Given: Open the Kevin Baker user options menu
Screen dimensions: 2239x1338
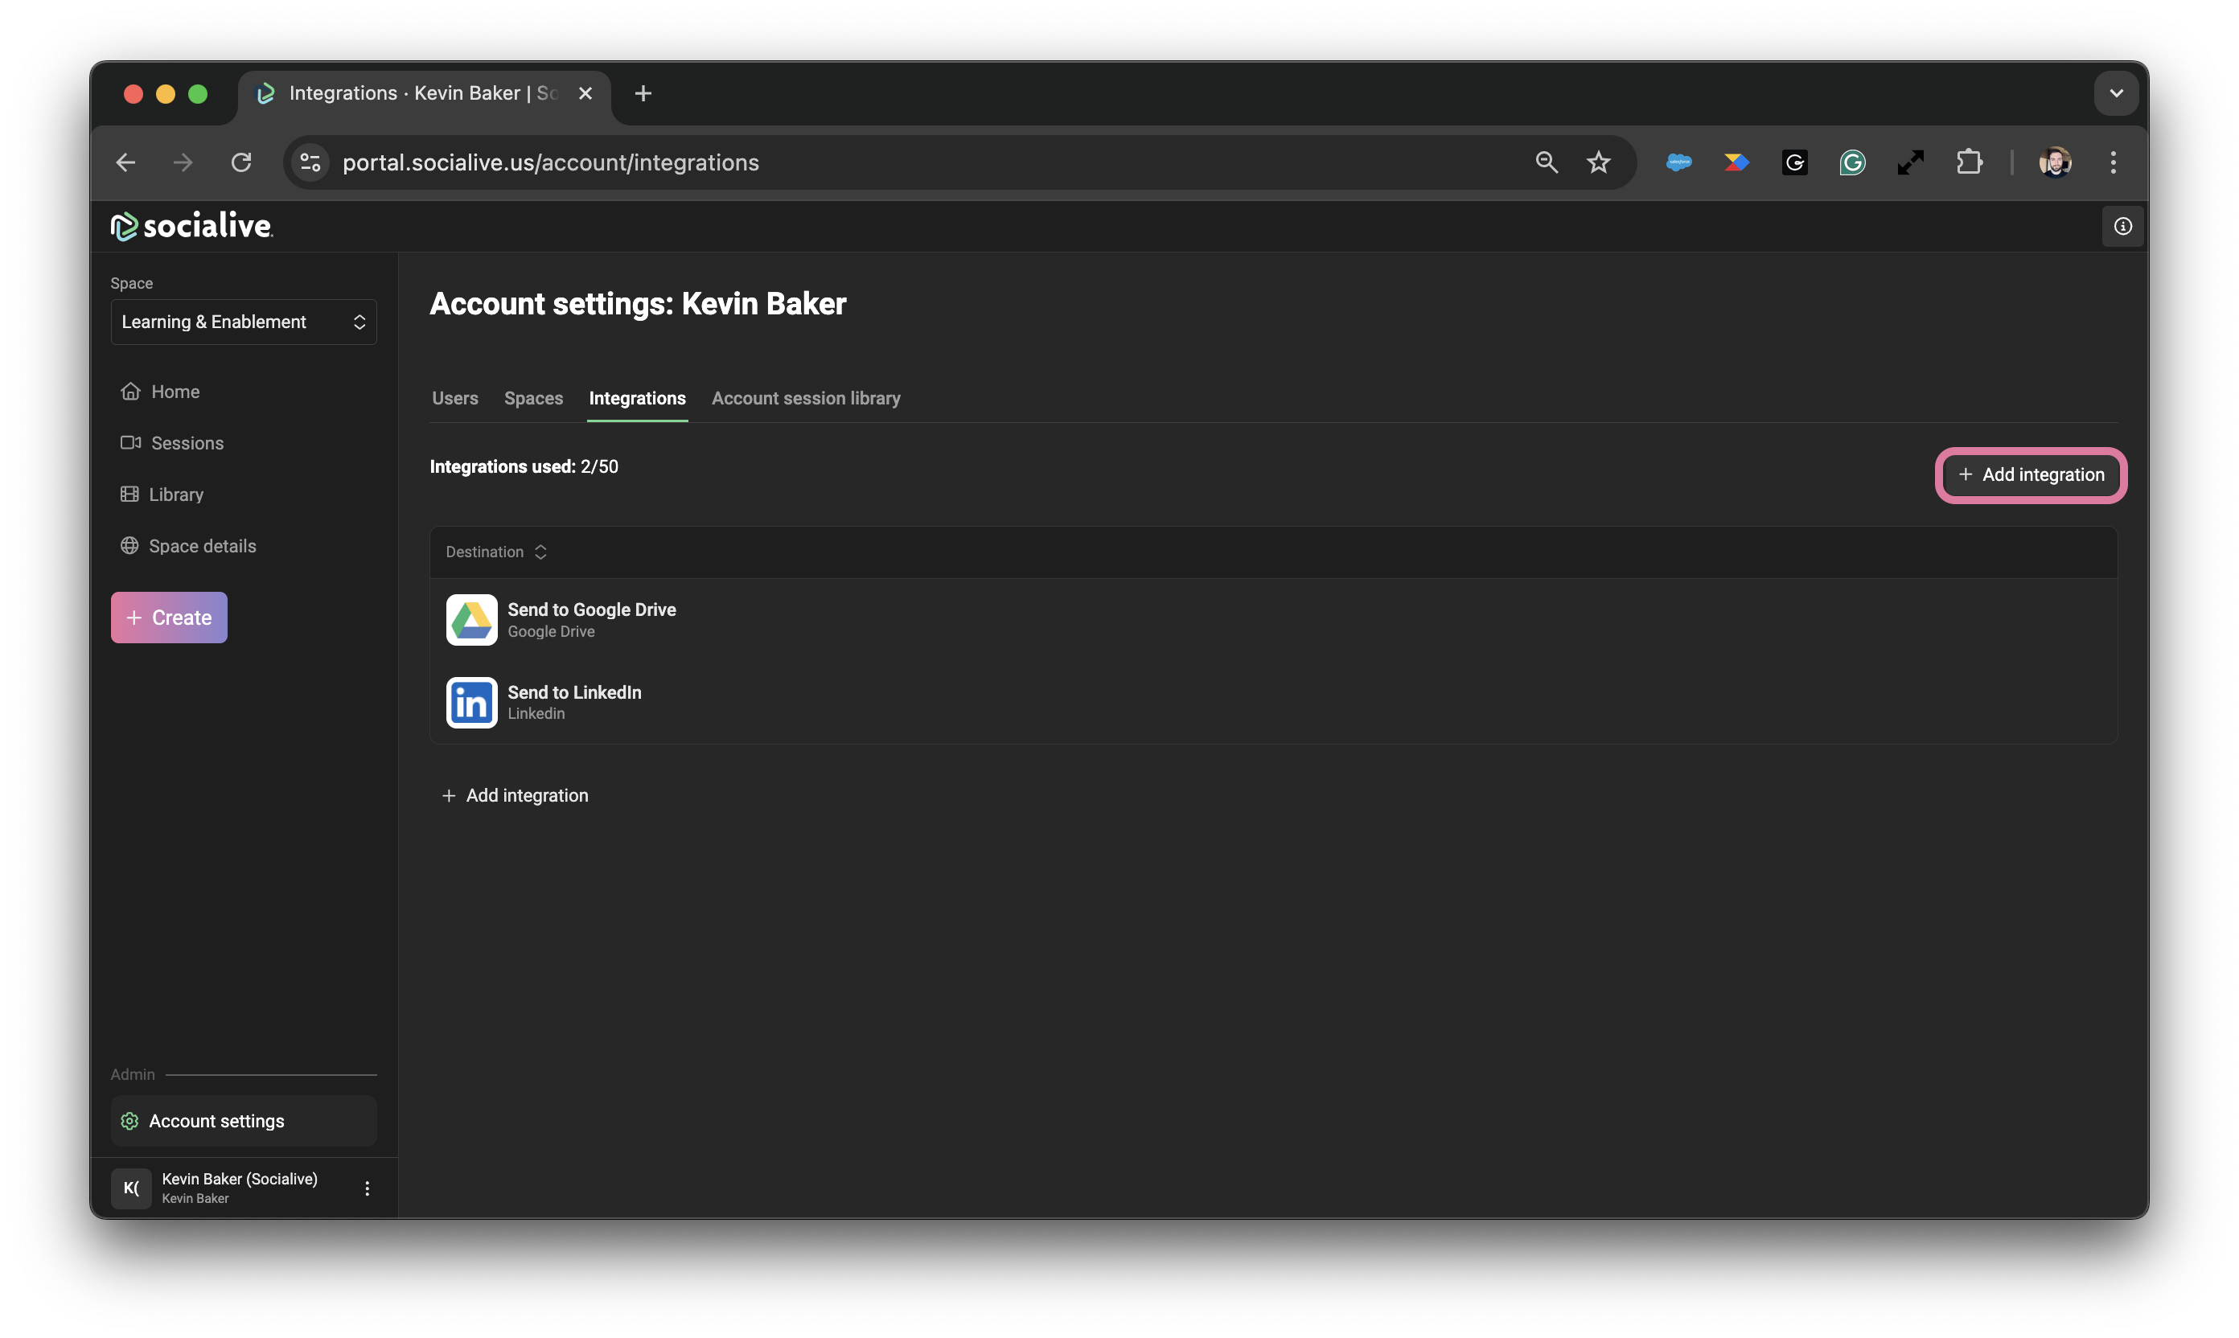Looking at the screenshot, I should 367,1188.
